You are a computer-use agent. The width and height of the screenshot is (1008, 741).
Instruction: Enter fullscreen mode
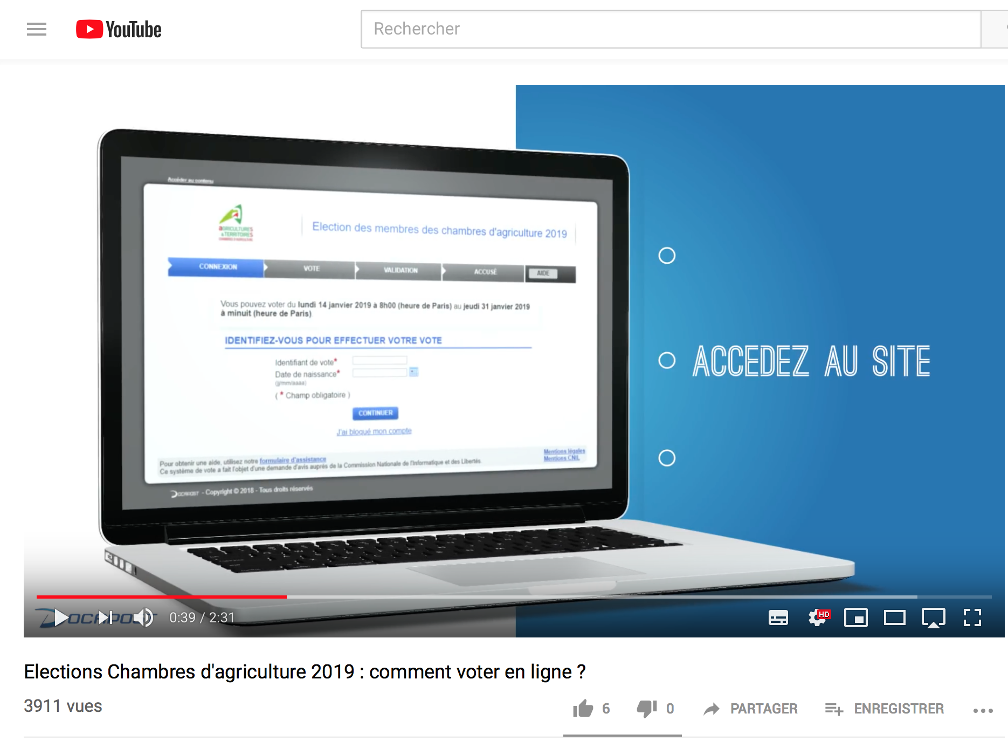click(x=972, y=617)
